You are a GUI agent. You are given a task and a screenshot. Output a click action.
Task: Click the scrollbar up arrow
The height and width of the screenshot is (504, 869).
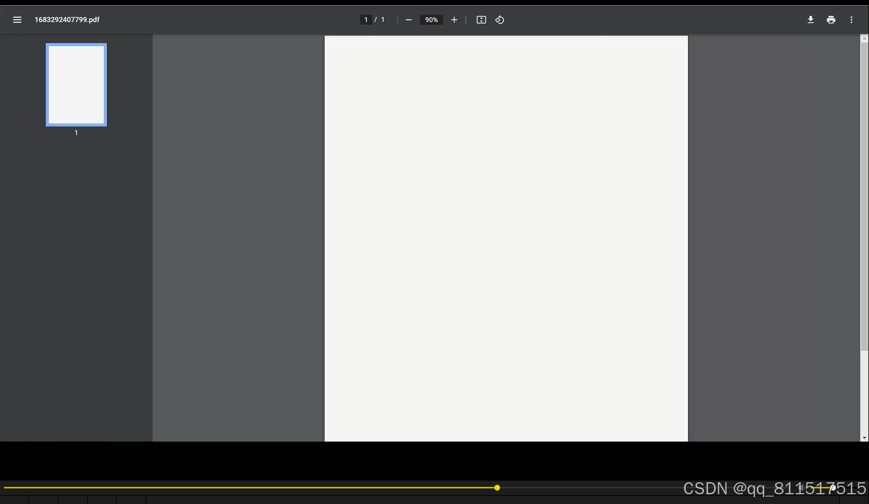pos(864,38)
